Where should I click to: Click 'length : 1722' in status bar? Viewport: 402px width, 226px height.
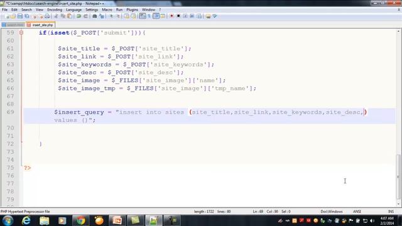tap(204, 212)
